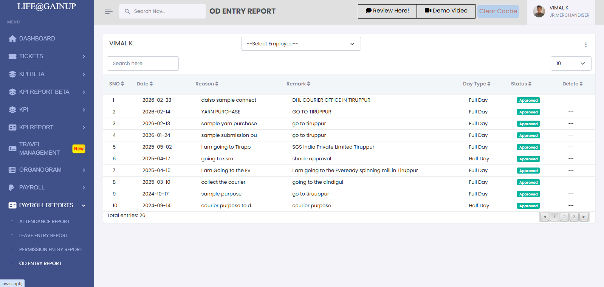Click the Demo Video button

(446, 11)
